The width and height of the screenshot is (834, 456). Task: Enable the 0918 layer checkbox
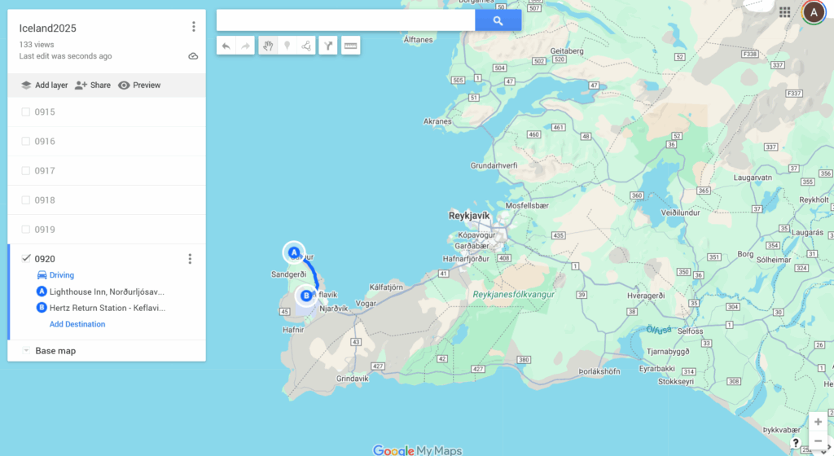tap(25, 199)
